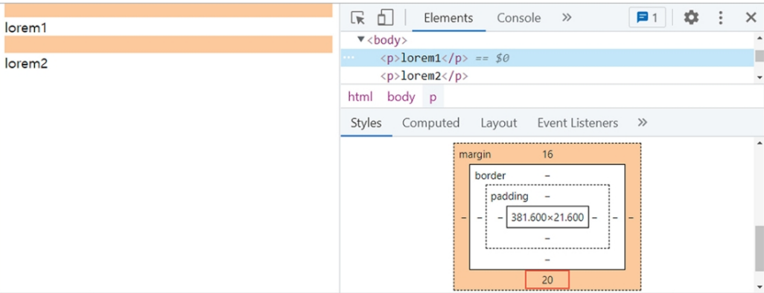Open the issues badge showing 1
This screenshot has width=764, height=293.
tap(647, 18)
